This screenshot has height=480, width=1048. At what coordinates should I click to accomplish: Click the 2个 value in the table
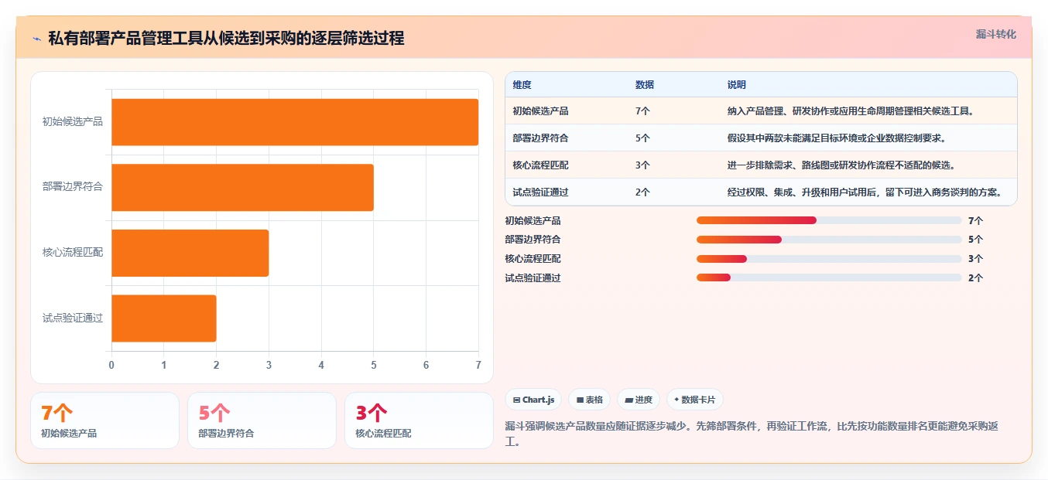[642, 192]
